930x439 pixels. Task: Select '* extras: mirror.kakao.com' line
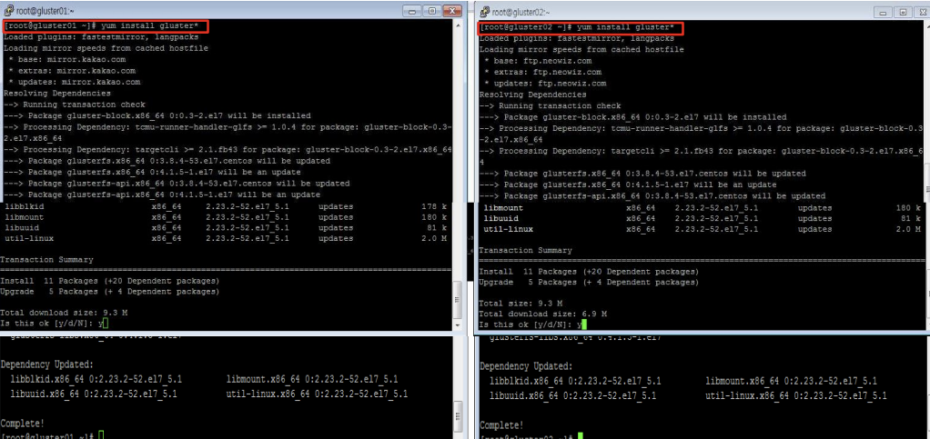point(72,71)
